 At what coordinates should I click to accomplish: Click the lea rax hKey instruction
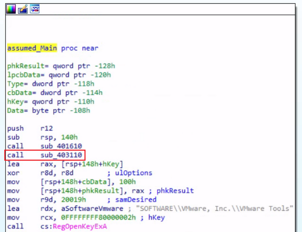coord(65,164)
